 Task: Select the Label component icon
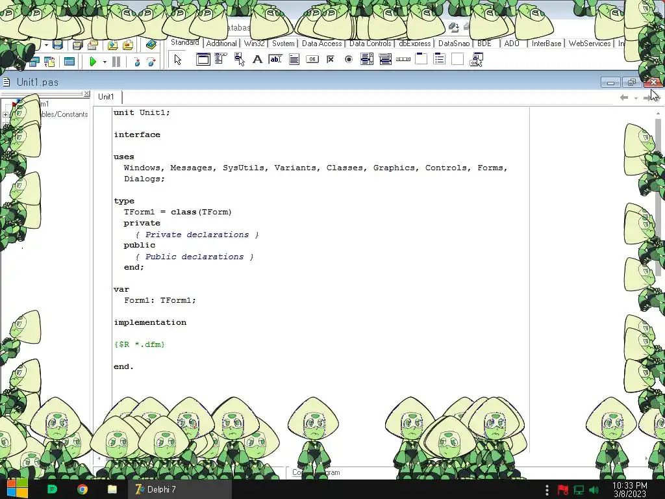(257, 59)
